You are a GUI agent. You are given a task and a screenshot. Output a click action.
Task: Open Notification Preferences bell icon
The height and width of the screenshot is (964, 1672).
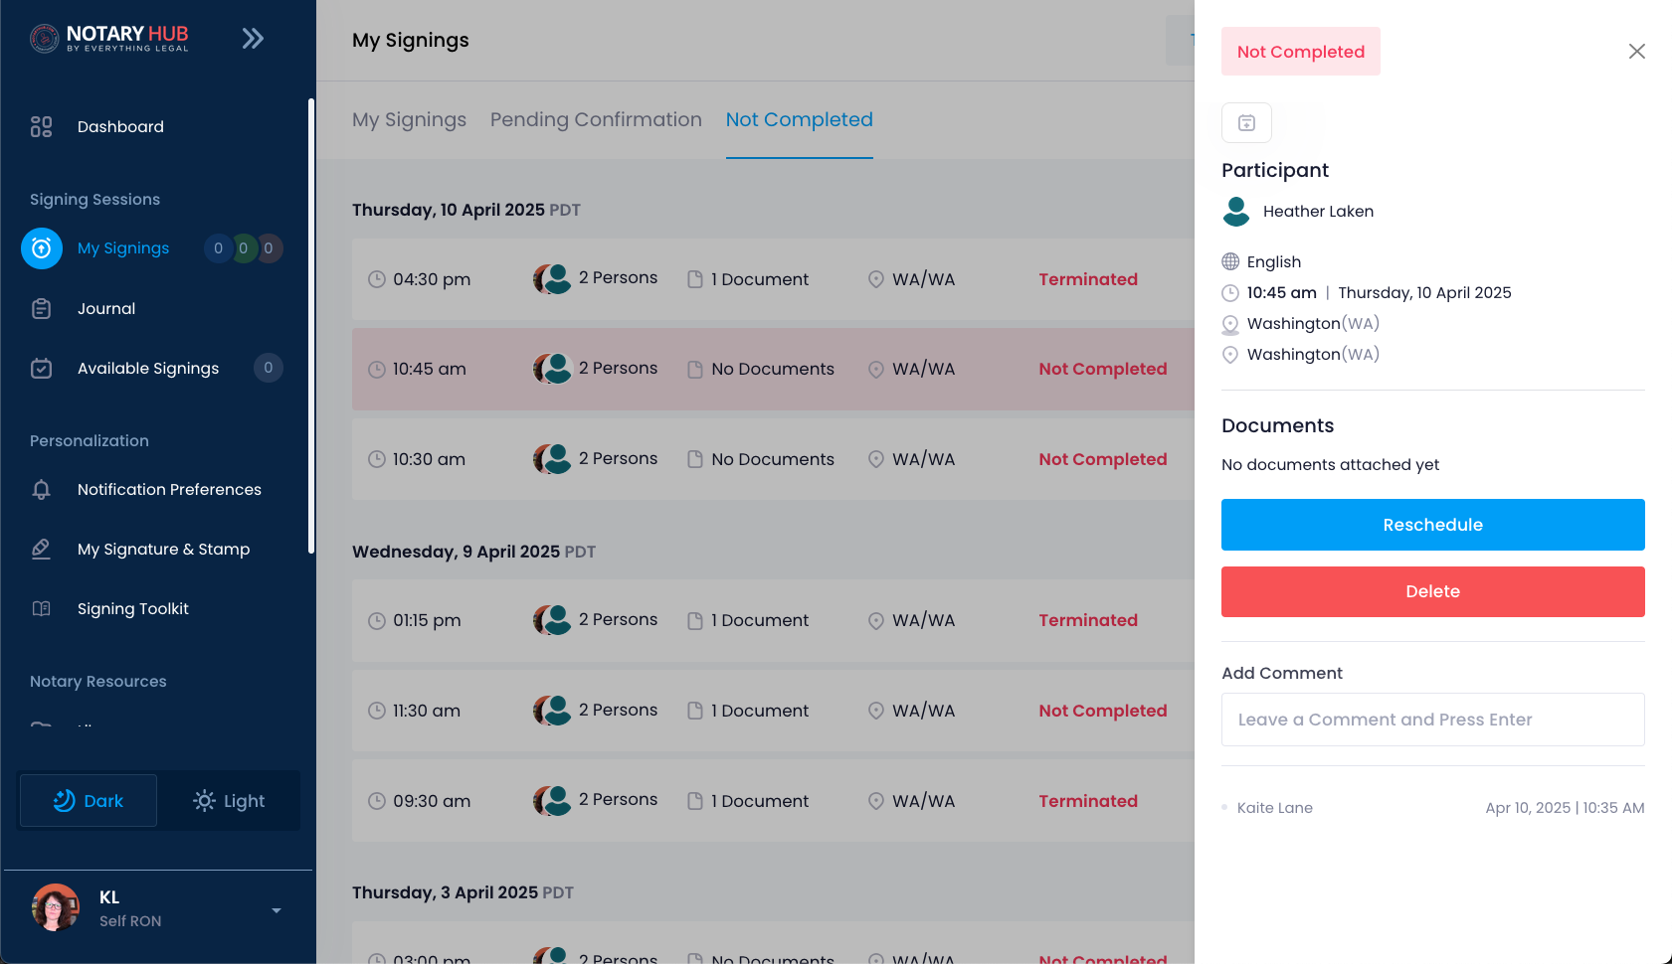tap(41, 489)
